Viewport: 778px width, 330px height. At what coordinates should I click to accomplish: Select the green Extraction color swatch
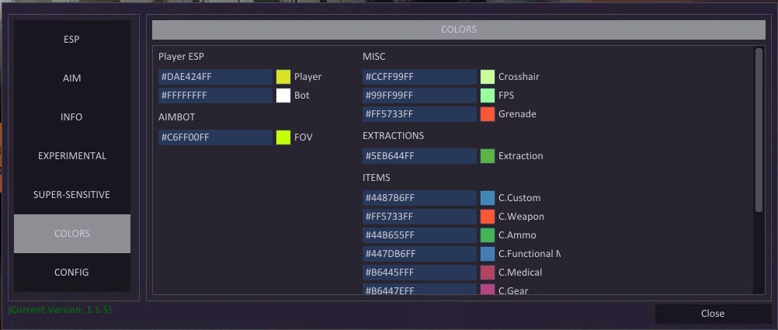488,156
